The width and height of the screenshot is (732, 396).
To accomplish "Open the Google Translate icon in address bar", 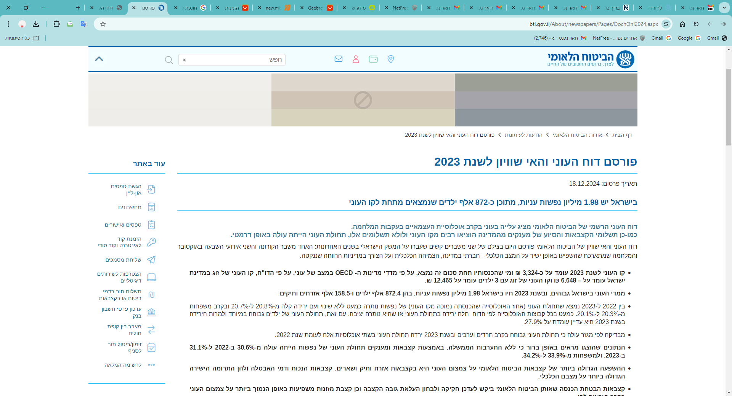I will tap(84, 24).
